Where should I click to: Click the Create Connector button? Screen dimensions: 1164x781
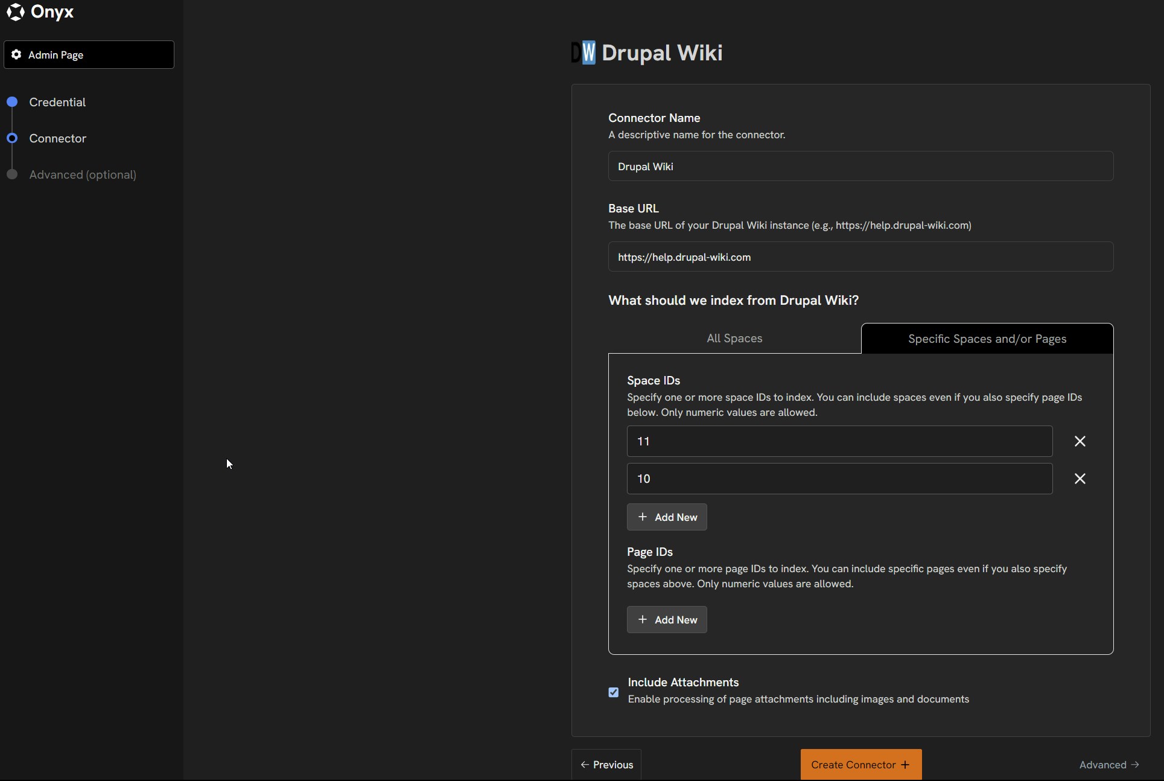(860, 764)
